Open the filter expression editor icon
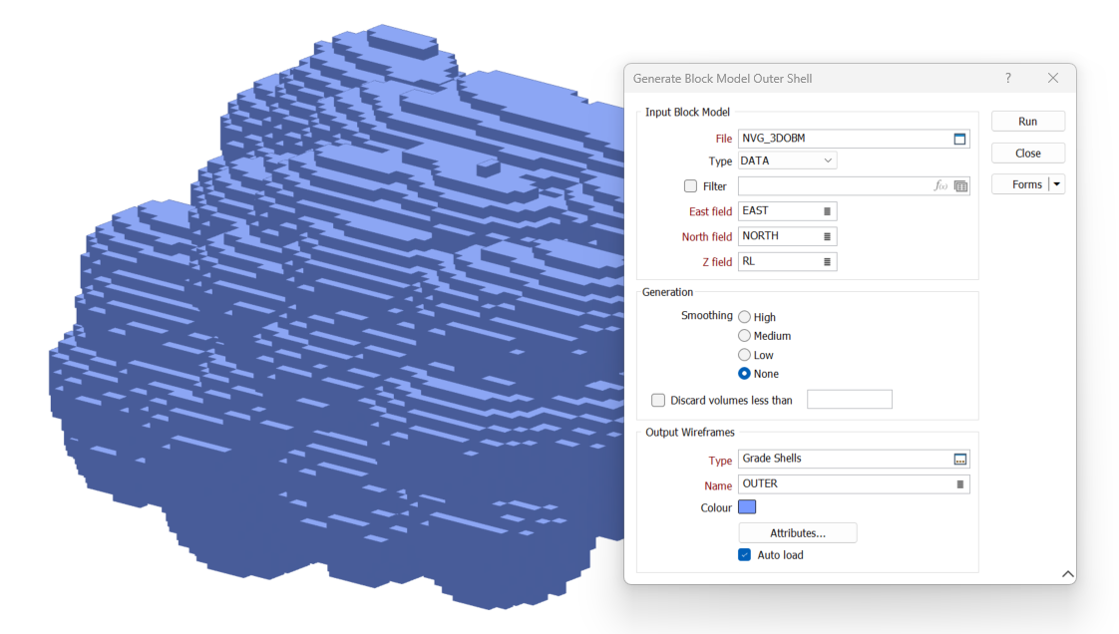This screenshot has width=1119, height=634. point(939,186)
